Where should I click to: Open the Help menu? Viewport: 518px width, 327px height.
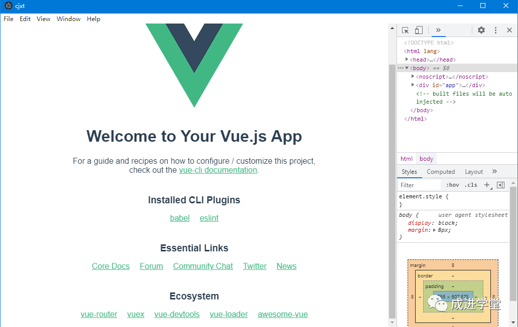93,19
